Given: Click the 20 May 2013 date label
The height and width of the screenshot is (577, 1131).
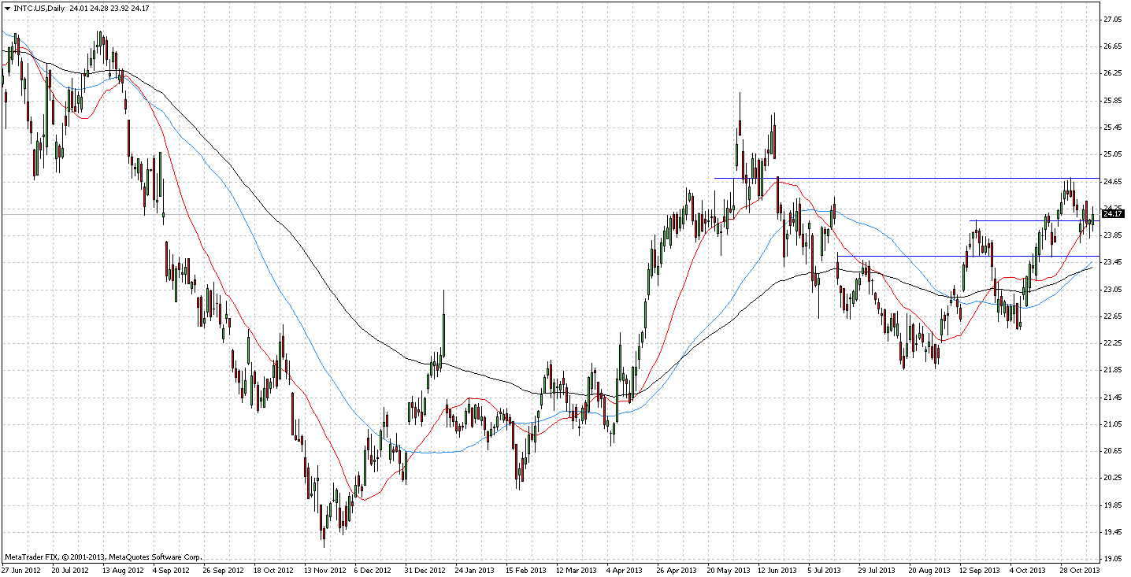Looking at the screenshot, I should 727,569.
